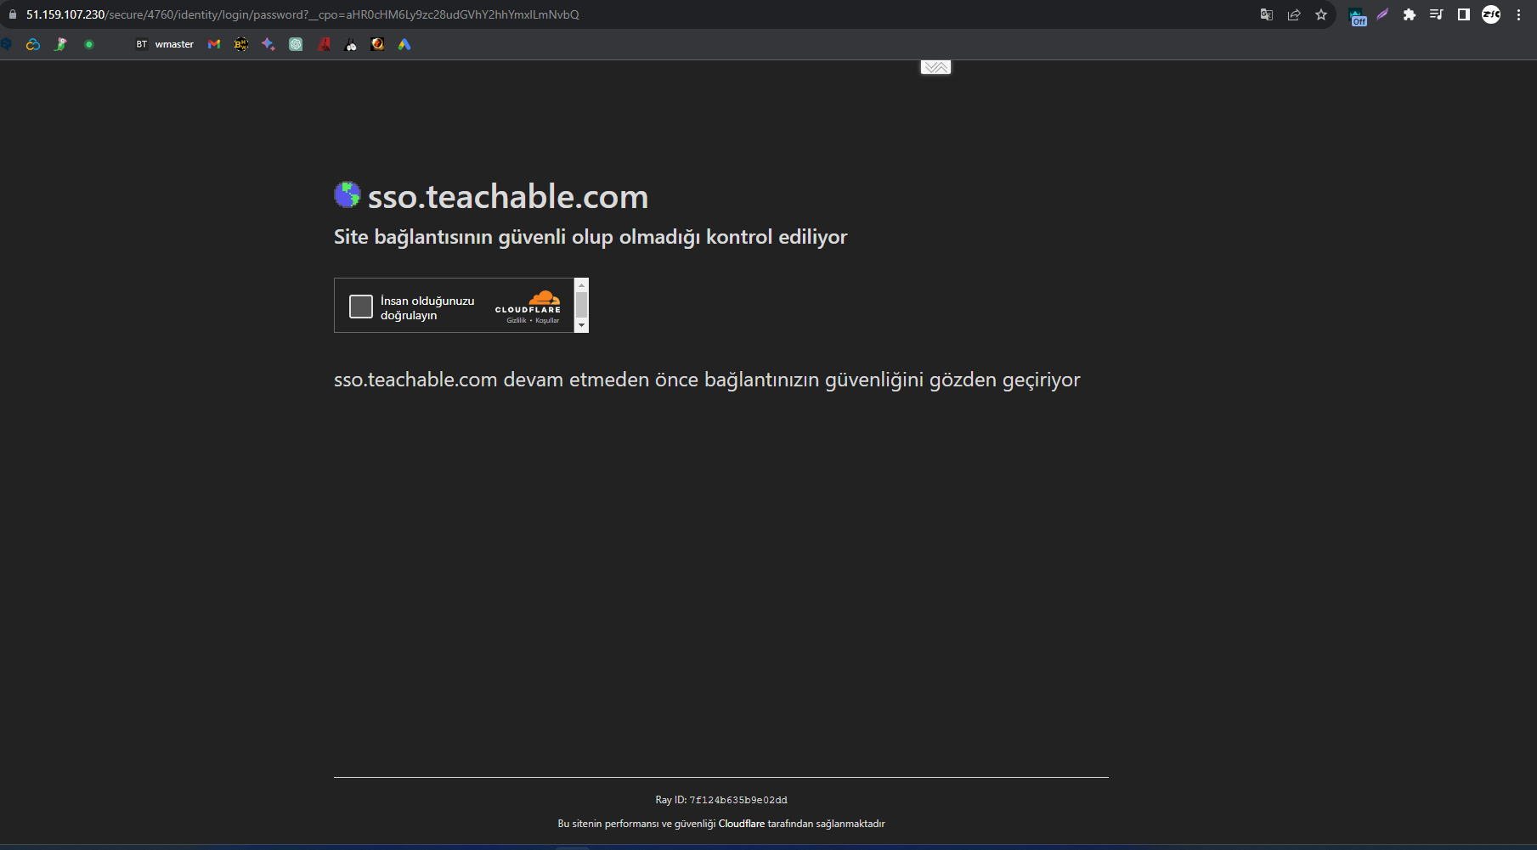Open the cloud-shaped bookmark
This screenshot has width=1537, height=850.
pyautogui.click(x=33, y=44)
